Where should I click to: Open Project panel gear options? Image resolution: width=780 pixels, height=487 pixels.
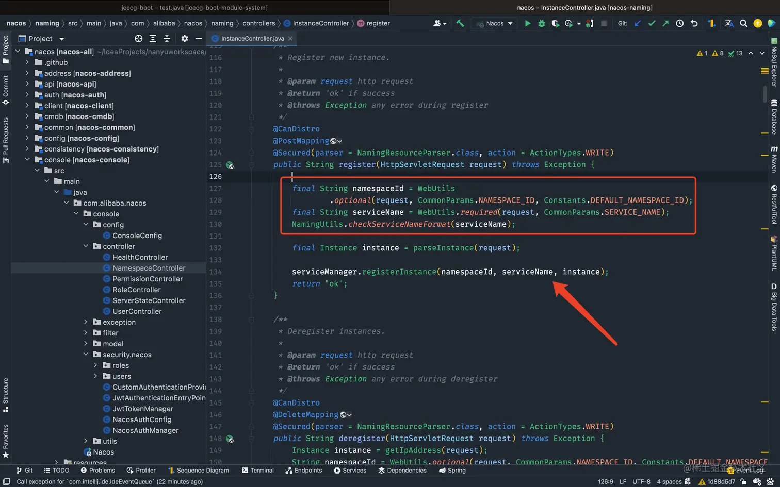click(x=185, y=39)
